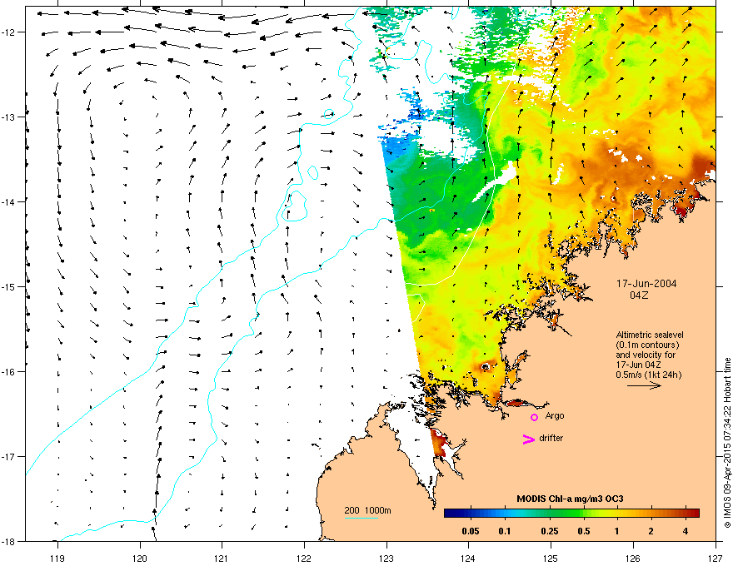Click the longitude axis label "120"

tap(140, 558)
